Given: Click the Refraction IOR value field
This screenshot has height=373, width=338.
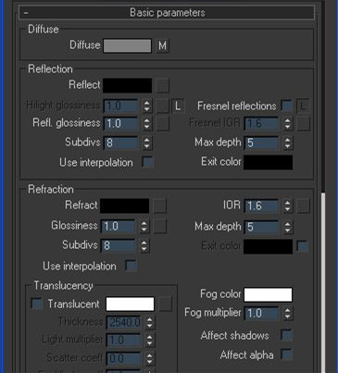Looking at the screenshot, I should (261, 205).
